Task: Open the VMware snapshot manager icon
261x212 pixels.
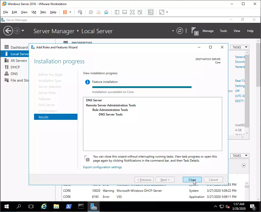Action: (106, 12)
